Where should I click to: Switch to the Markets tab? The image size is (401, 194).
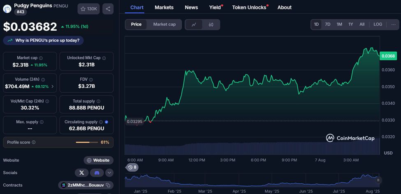click(164, 7)
